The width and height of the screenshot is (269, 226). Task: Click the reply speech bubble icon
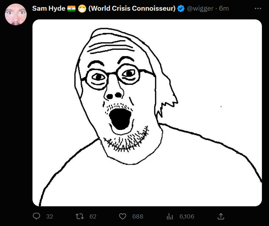click(x=37, y=216)
